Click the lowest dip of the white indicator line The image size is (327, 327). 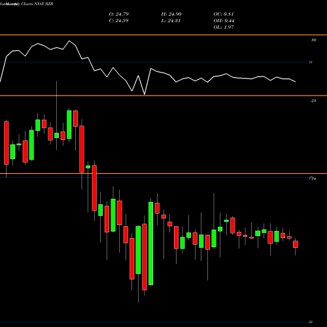(145, 94)
